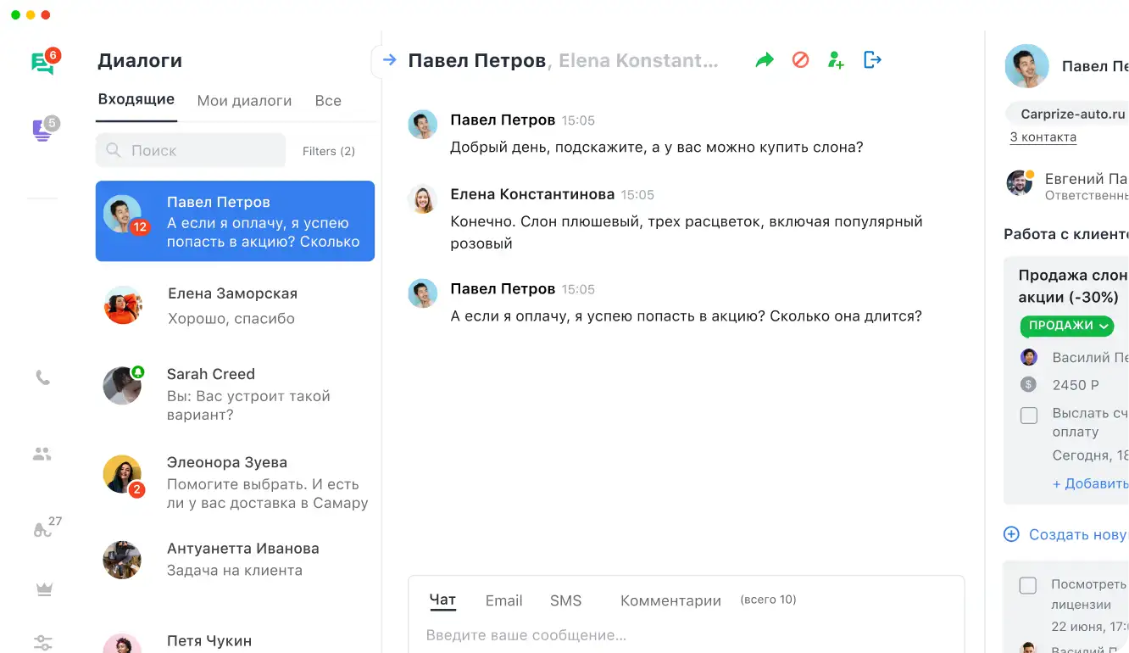Image resolution: width=1129 pixels, height=653 pixels.
Task: Click 'Создать новую' plus button
Action: [1012, 534]
